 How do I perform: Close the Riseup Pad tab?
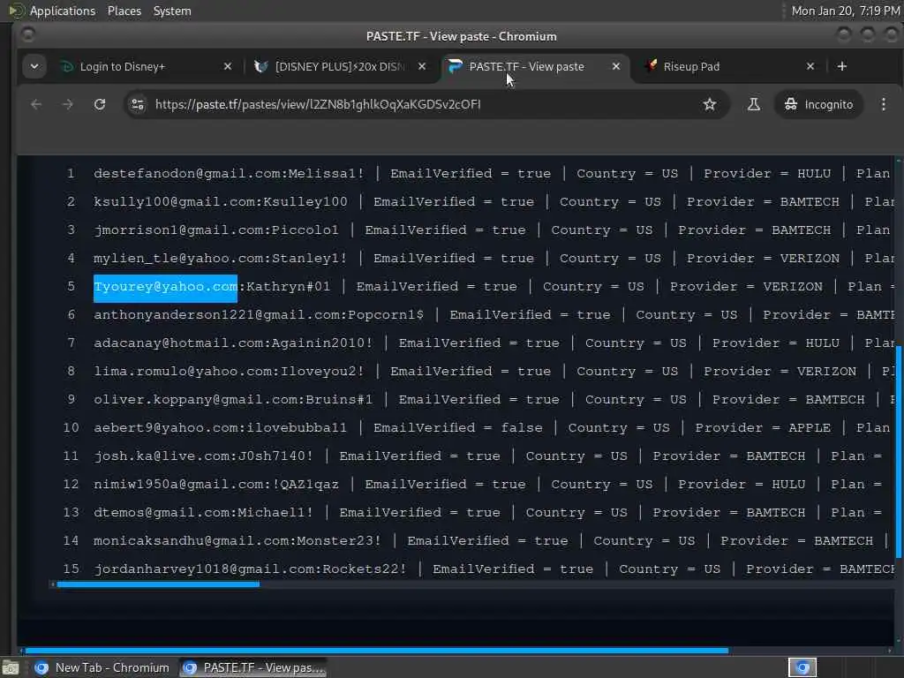810,66
